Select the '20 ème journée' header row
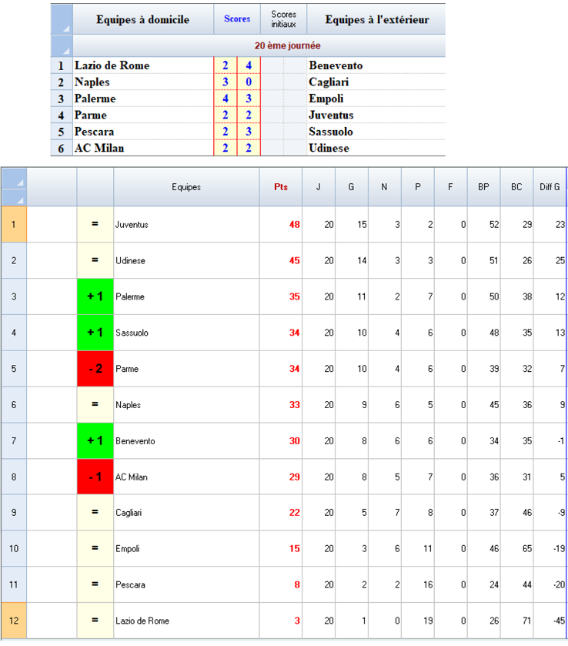This screenshot has width=568, height=646. pos(259,45)
